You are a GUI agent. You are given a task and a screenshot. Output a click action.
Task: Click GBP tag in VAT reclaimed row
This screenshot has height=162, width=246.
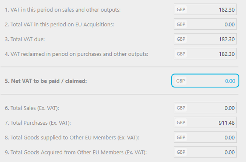[x=181, y=53]
